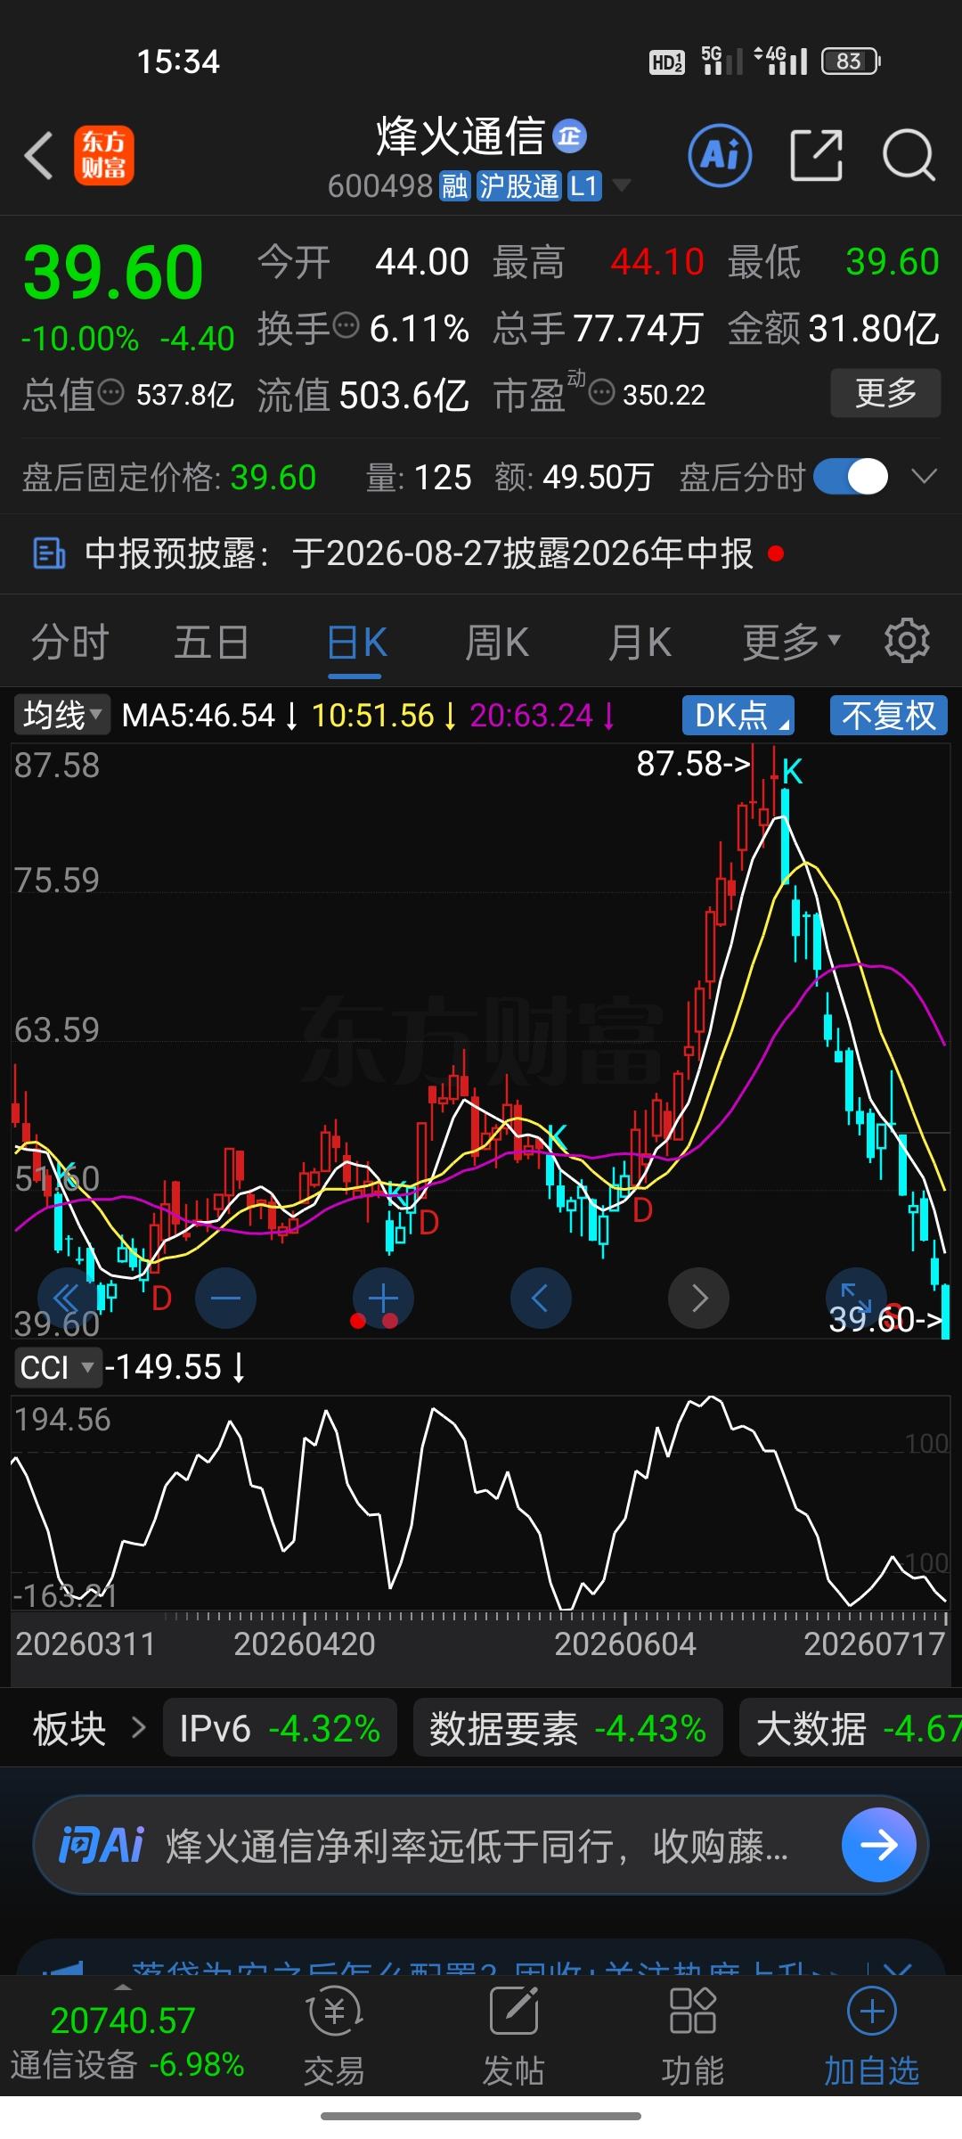This screenshot has height=2139, width=962.
Task: Toggle the 盘后分时 switch
Action: click(851, 477)
